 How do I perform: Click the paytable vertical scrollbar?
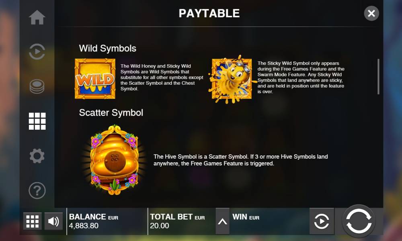point(378,77)
